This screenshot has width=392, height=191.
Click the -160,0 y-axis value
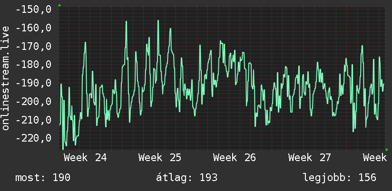[x=33, y=28]
